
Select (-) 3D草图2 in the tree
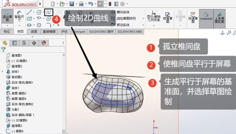[17, 61]
